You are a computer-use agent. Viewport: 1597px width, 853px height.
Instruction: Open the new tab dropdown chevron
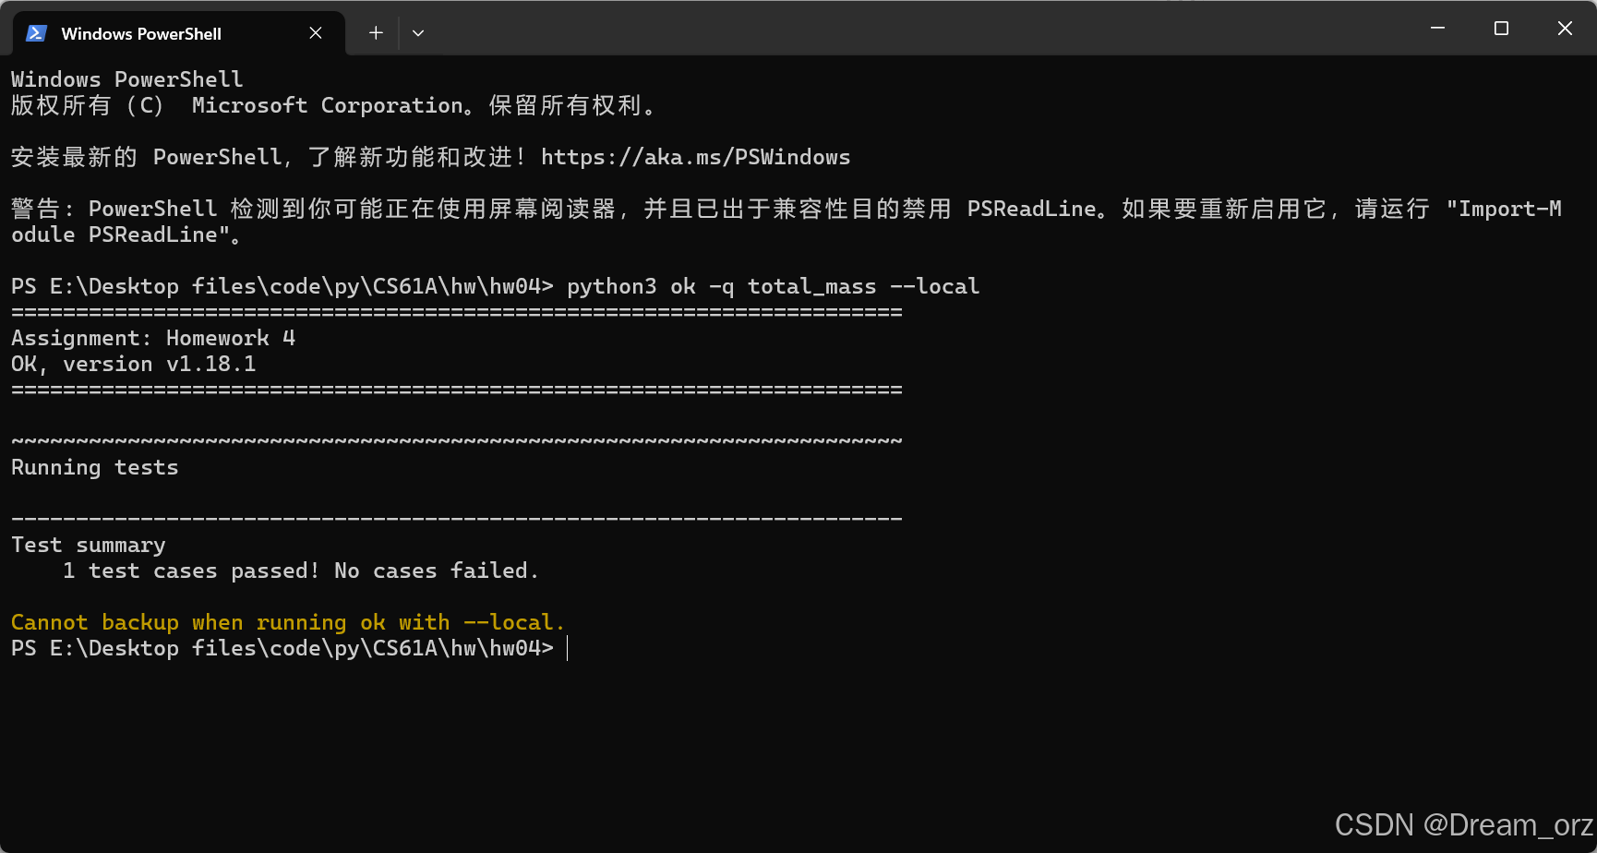click(x=418, y=32)
